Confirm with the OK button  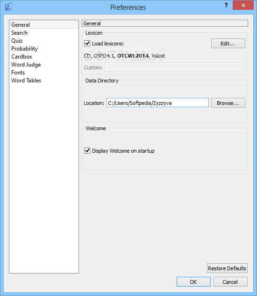coord(193,281)
